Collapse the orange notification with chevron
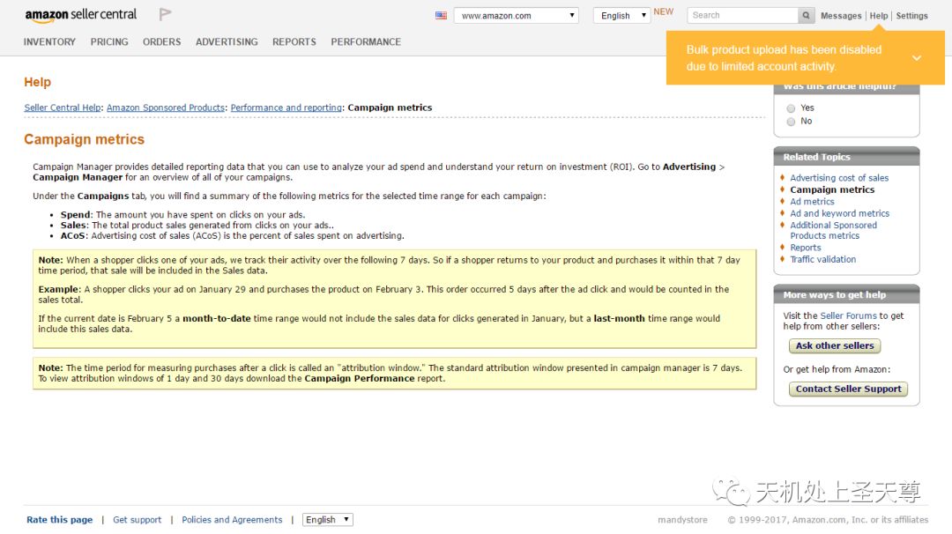 click(916, 58)
